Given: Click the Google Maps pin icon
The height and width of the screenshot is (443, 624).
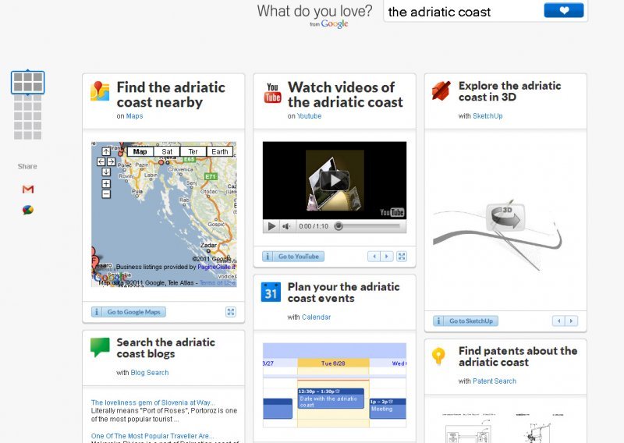Looking at the screenshot, I should point(100,91).
